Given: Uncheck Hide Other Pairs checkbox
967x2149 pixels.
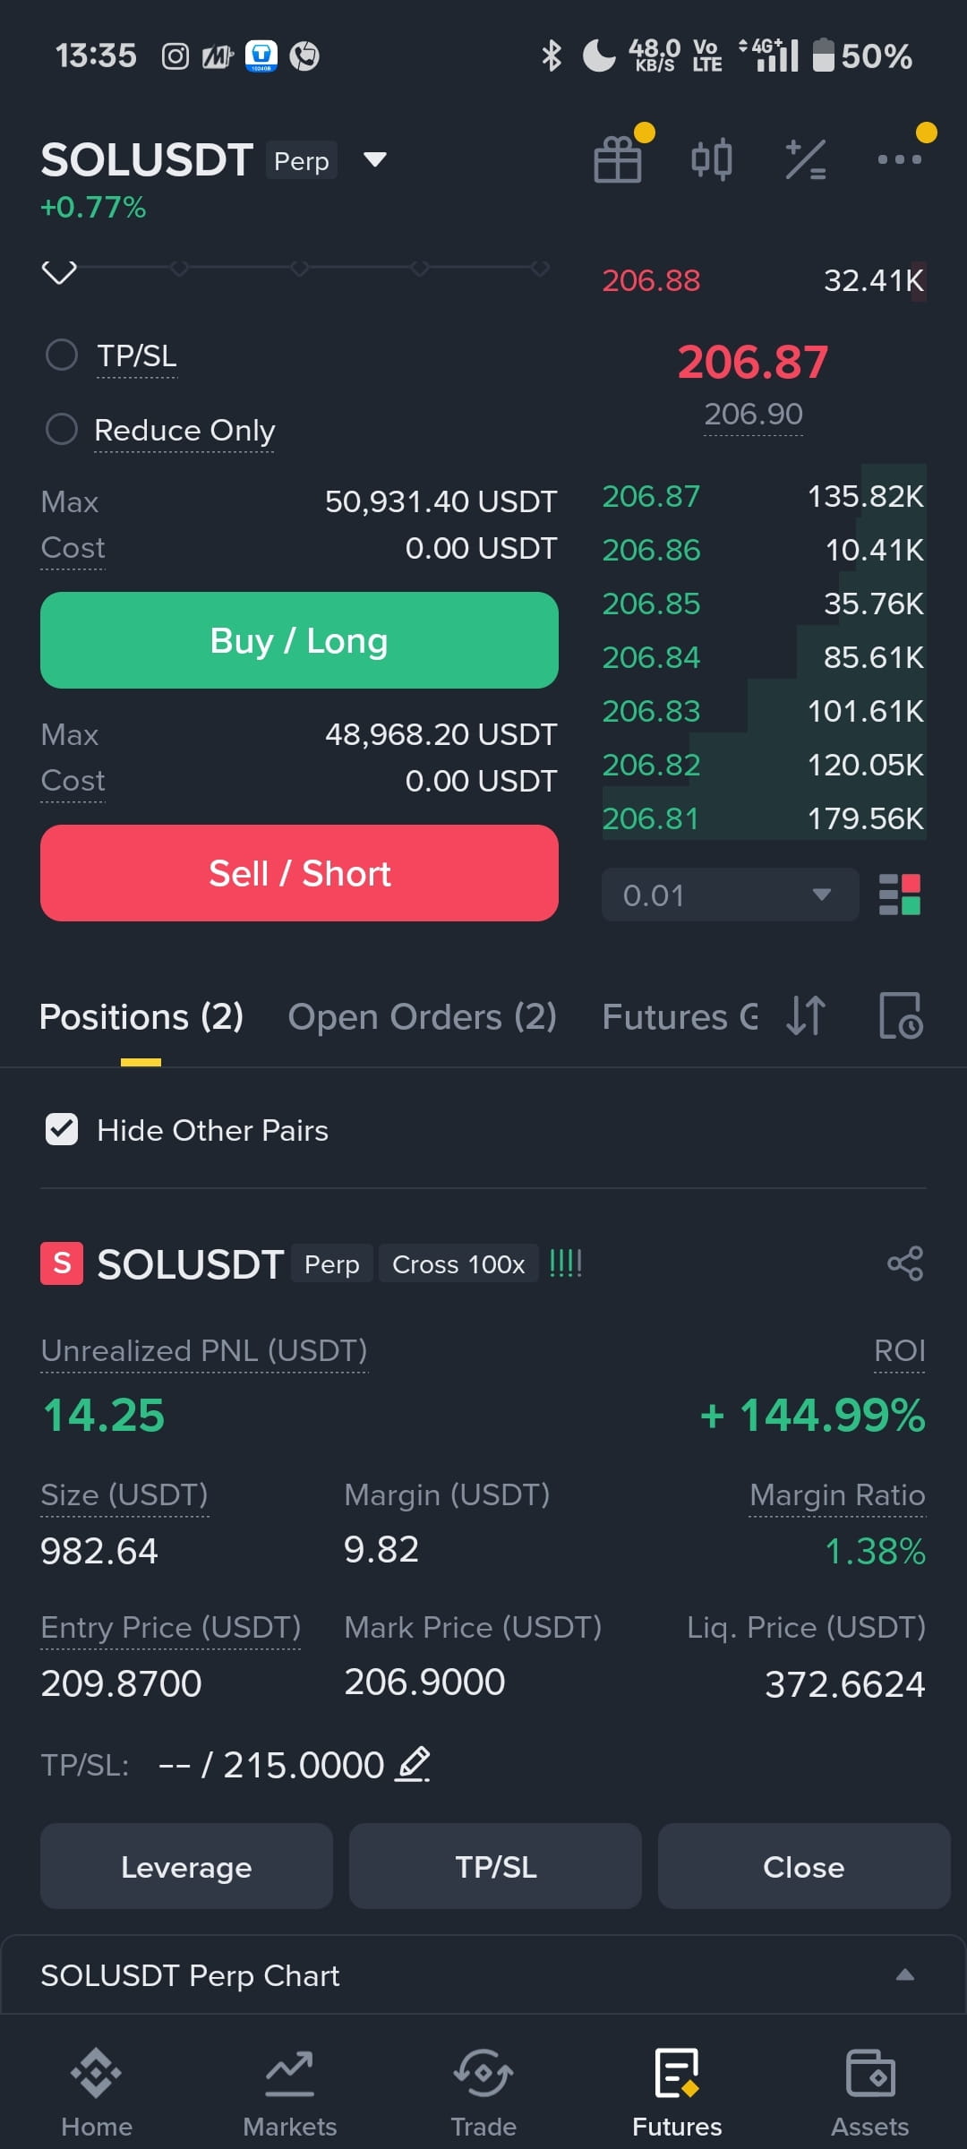Looking at the screenshot, I should [x=62, y=1129].
